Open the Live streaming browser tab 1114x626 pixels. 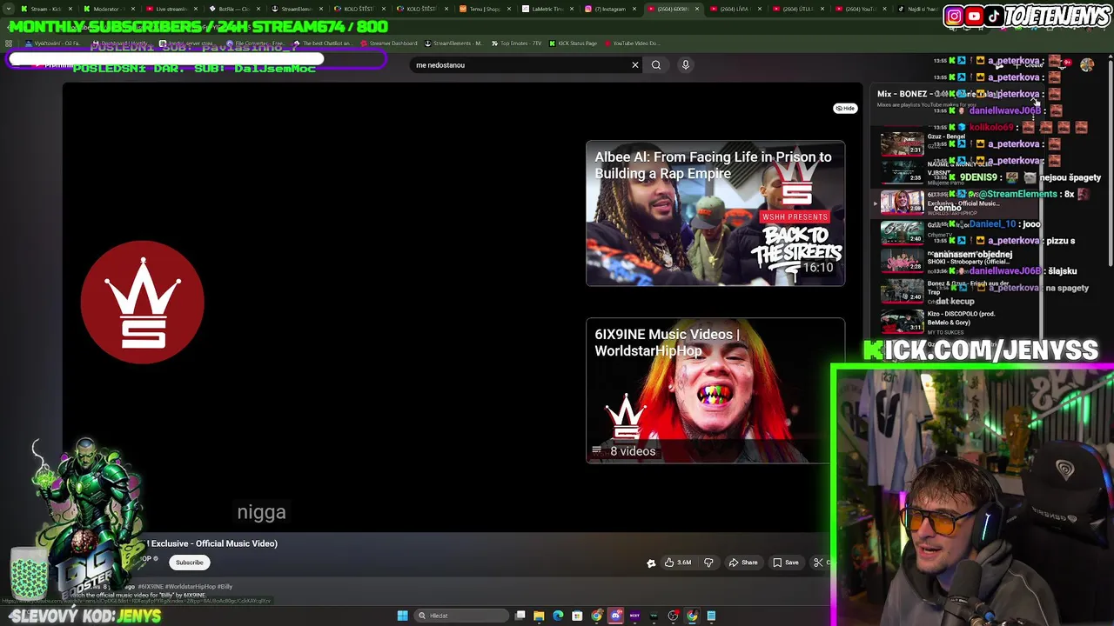coord(171,9)
